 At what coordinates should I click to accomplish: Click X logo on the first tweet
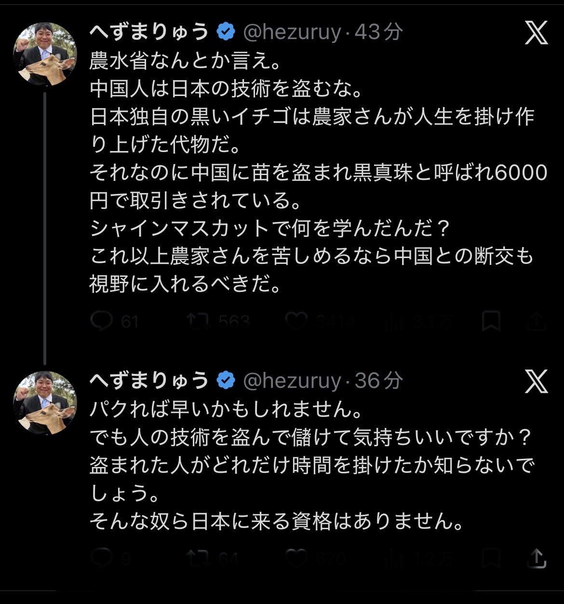click(x=536, y=33)
